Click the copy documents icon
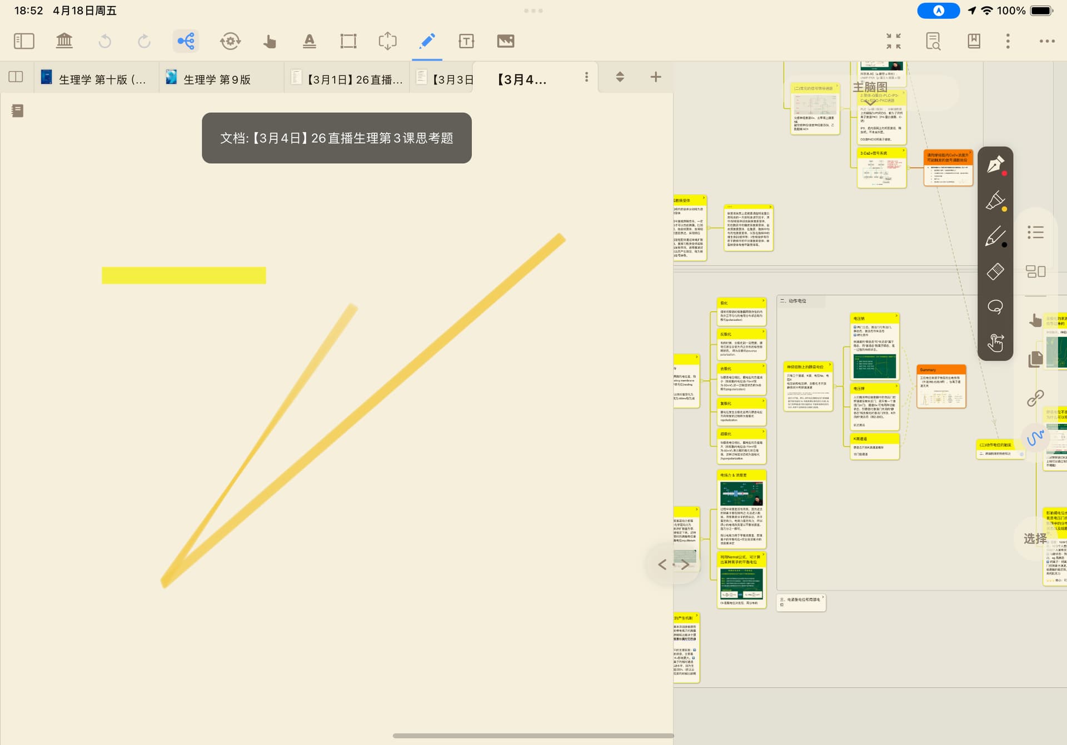Screen dimensions: 1067x745 point(1035,359)
